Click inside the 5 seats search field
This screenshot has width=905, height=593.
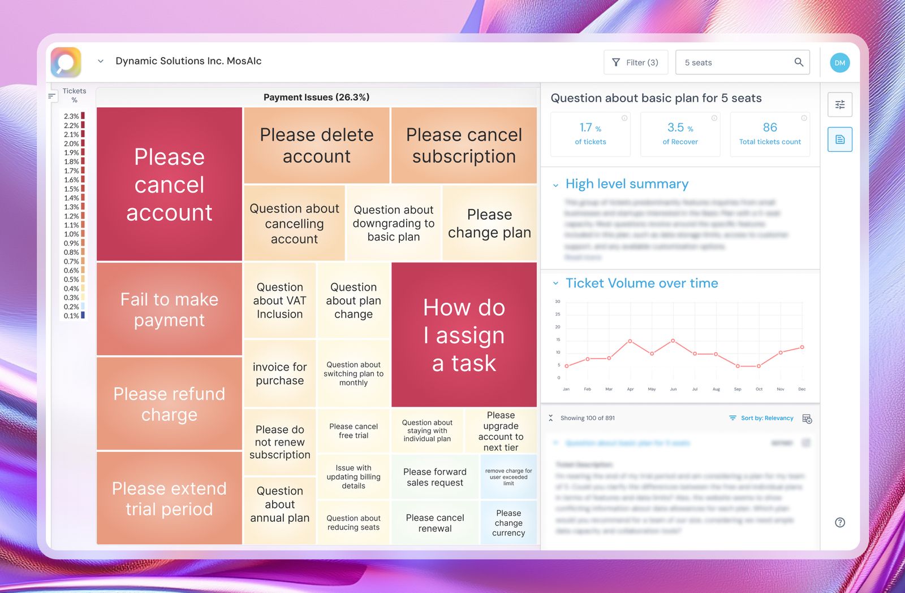pos(735,62)
